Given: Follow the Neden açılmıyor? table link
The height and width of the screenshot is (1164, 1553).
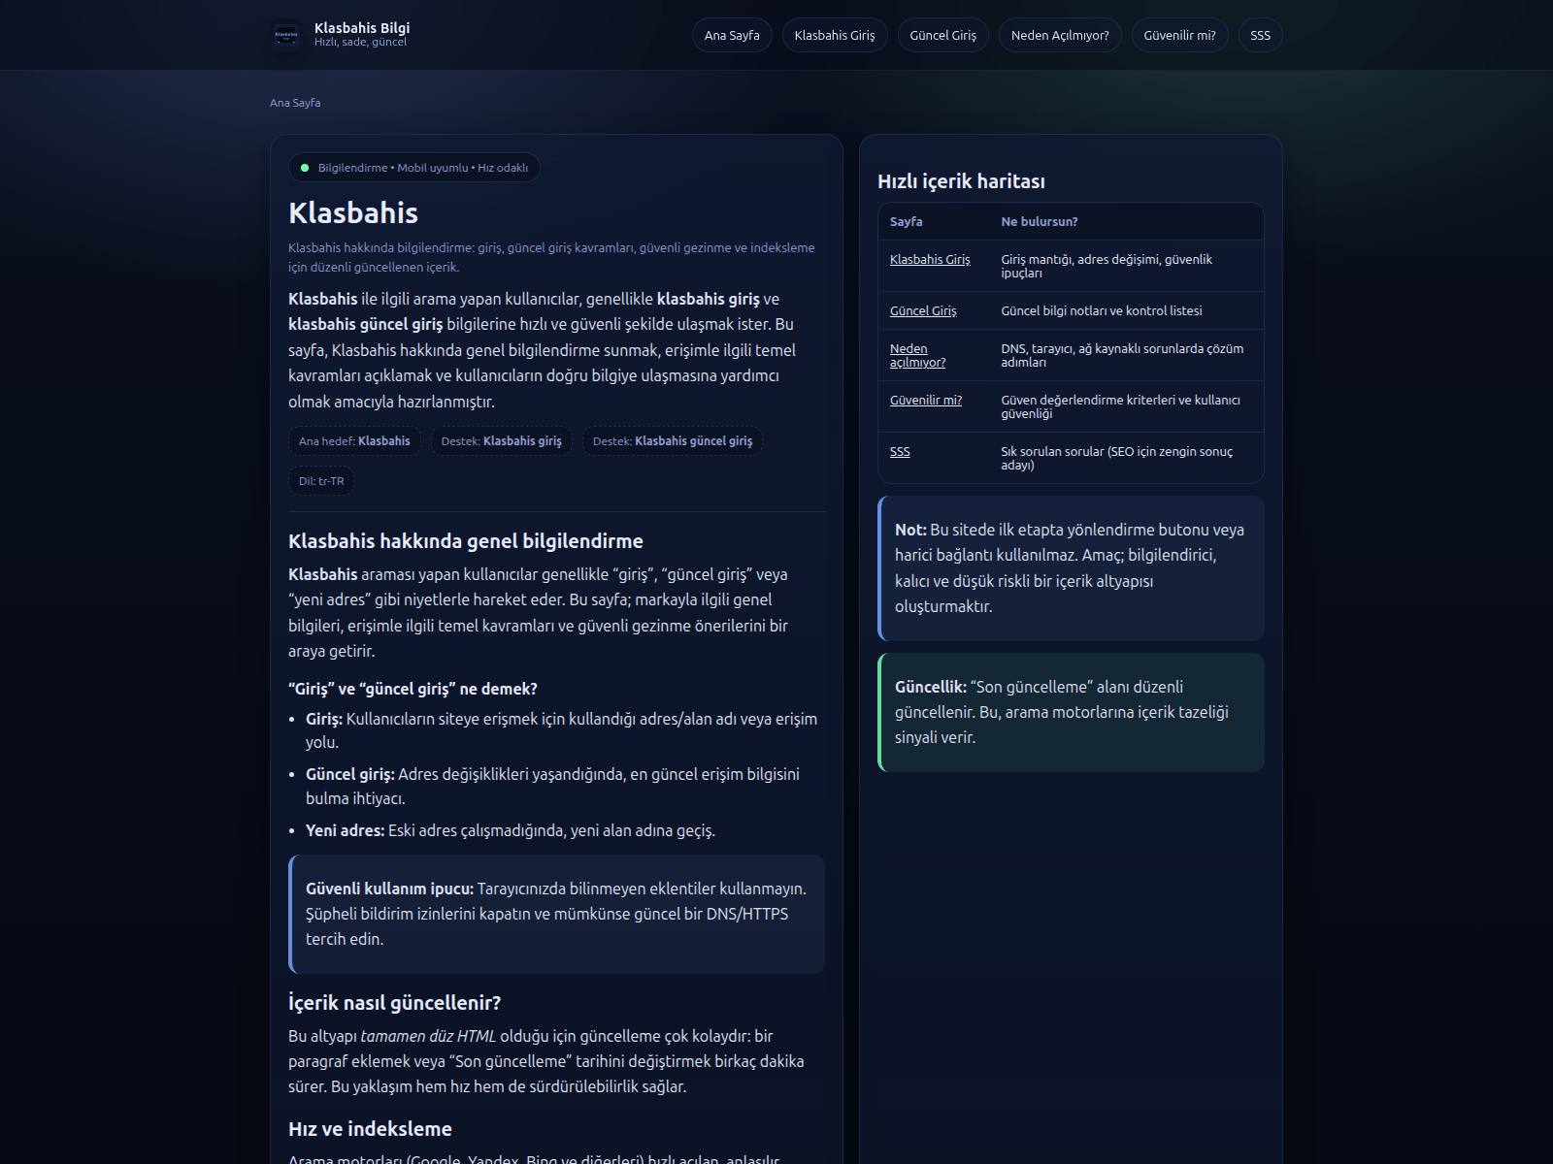Looking at the screenshot, I should pyautogui.click(x=917, y=355).
